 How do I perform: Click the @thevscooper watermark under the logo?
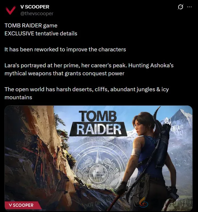point(98,140)
